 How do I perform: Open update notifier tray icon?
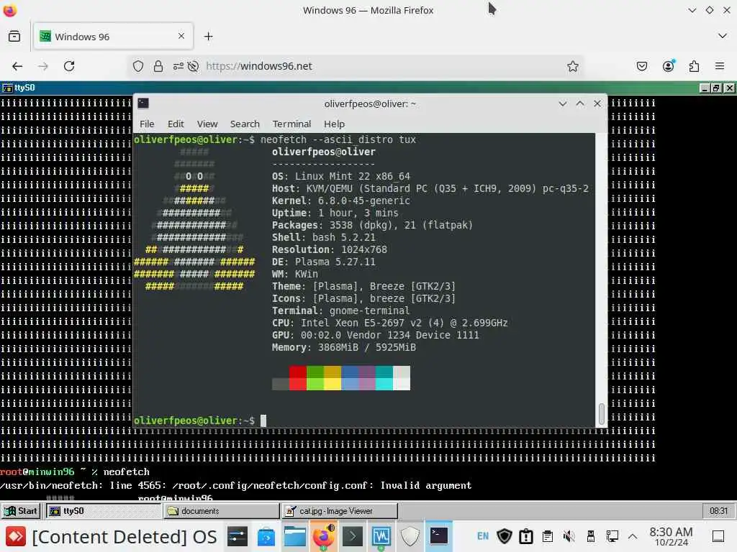point(526,536)
